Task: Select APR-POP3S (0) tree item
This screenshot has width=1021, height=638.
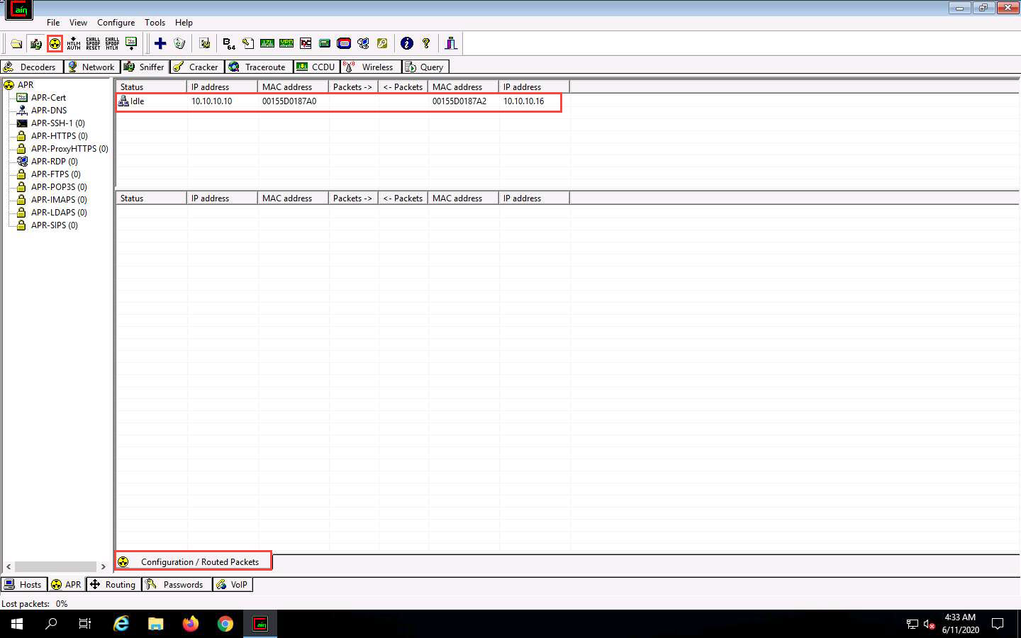Action: coord(59,186)
